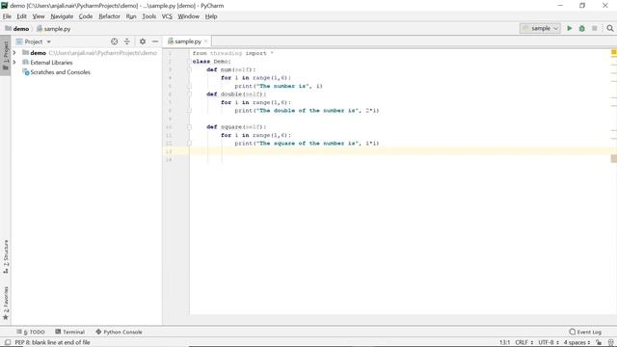Fold the def num method in gutter

point(189,69)
